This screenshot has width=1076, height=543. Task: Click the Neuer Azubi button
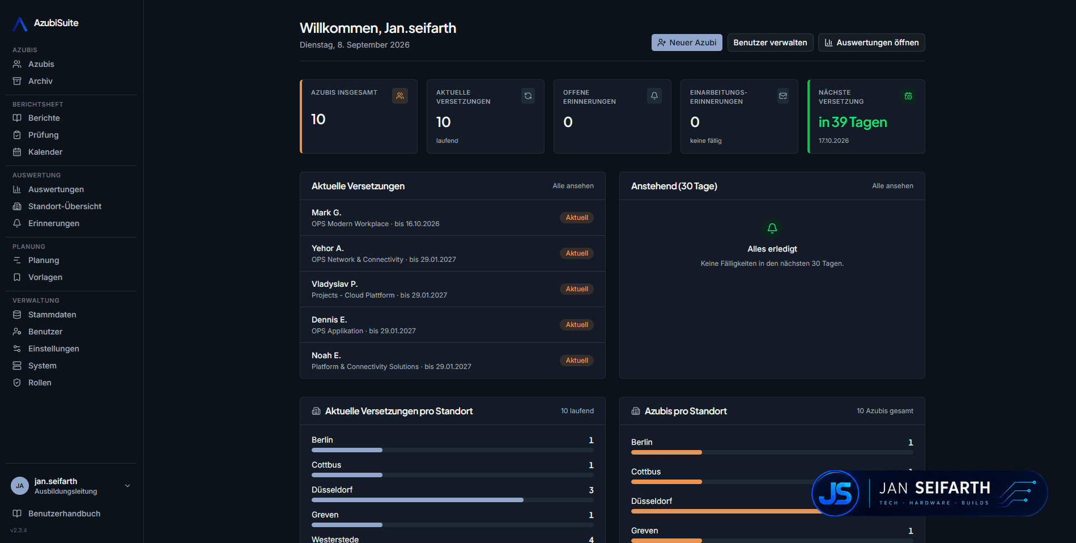tap(687, 43)
